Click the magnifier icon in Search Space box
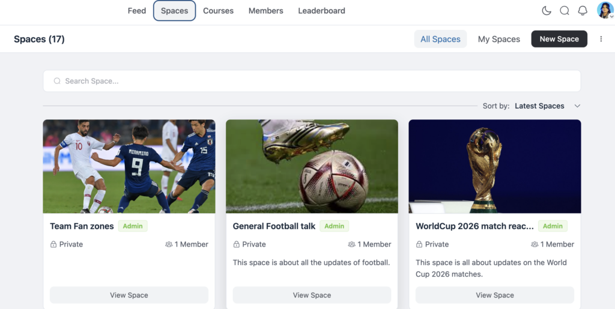This screenshot has width=615, height=309. pyautogui.click(x=57, y=81)
